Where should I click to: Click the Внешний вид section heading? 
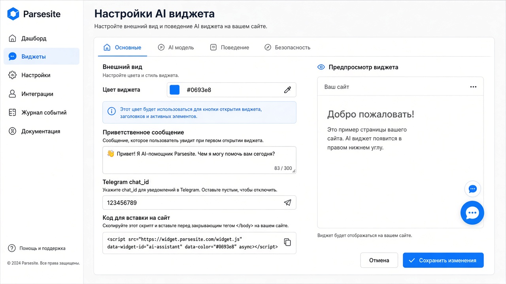[x=123, y=67]
